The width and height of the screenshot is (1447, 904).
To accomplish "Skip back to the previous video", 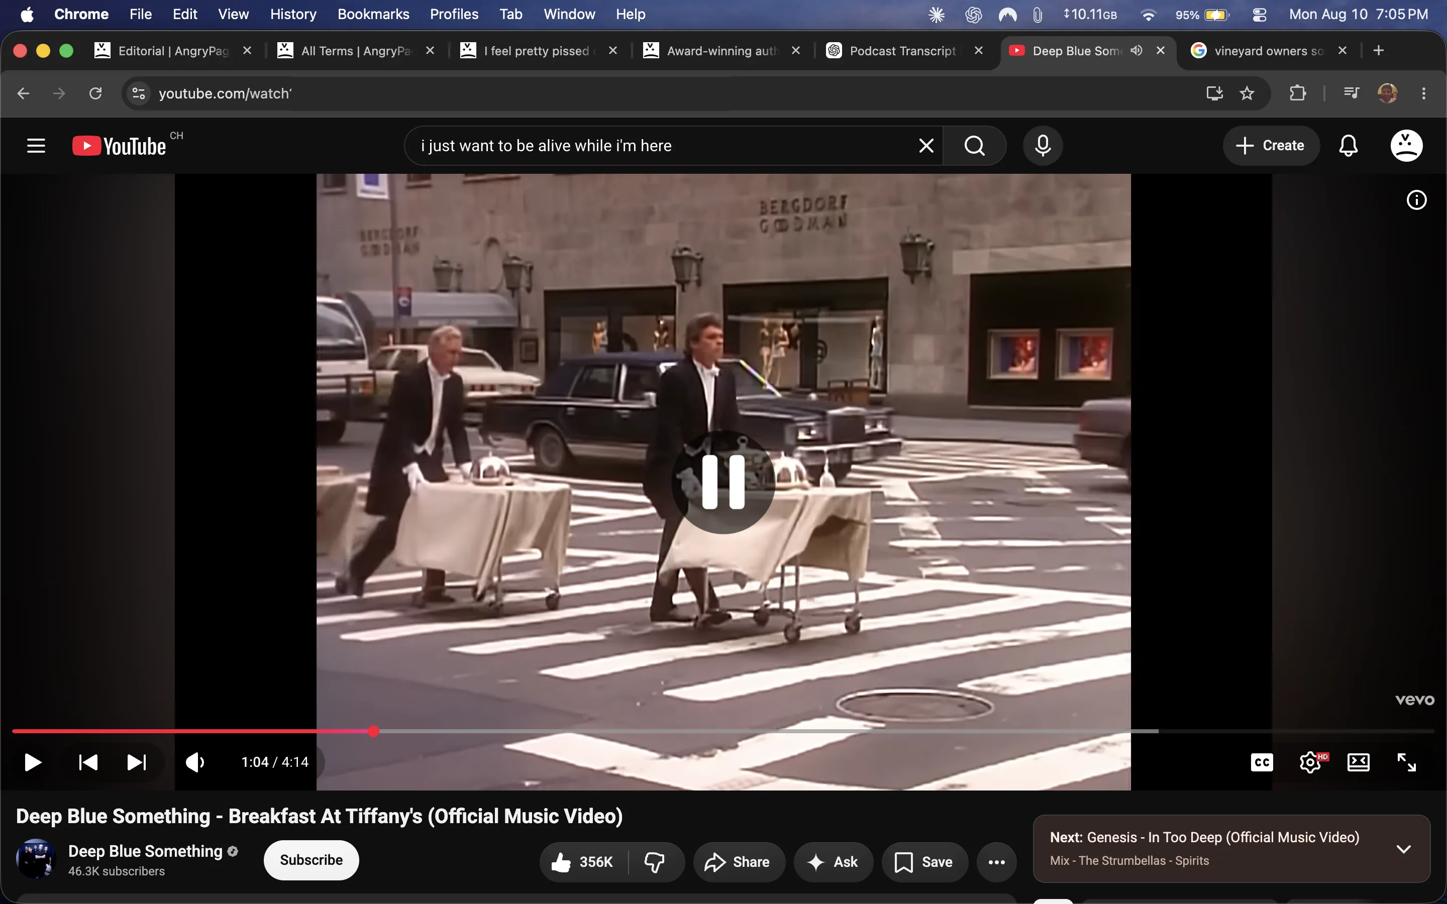I will 88,762.
